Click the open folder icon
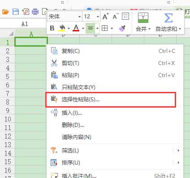Image resolution: width=190 pixels, height=178 pixels. pyautogui.click(x=5, y=12)
